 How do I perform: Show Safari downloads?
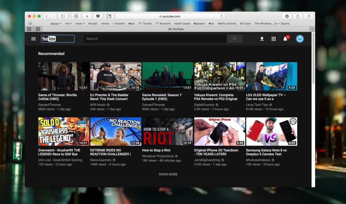click(x=287, y=16)
